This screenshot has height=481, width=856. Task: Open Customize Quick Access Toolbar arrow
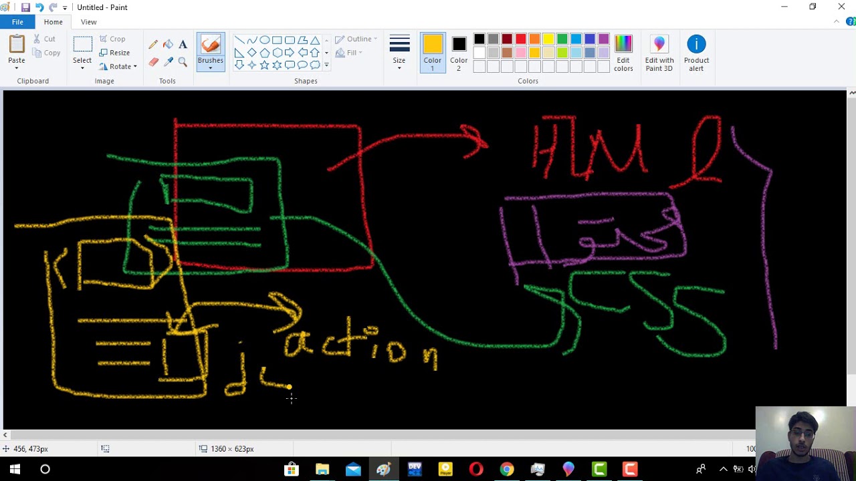click(x=65, y=7)
